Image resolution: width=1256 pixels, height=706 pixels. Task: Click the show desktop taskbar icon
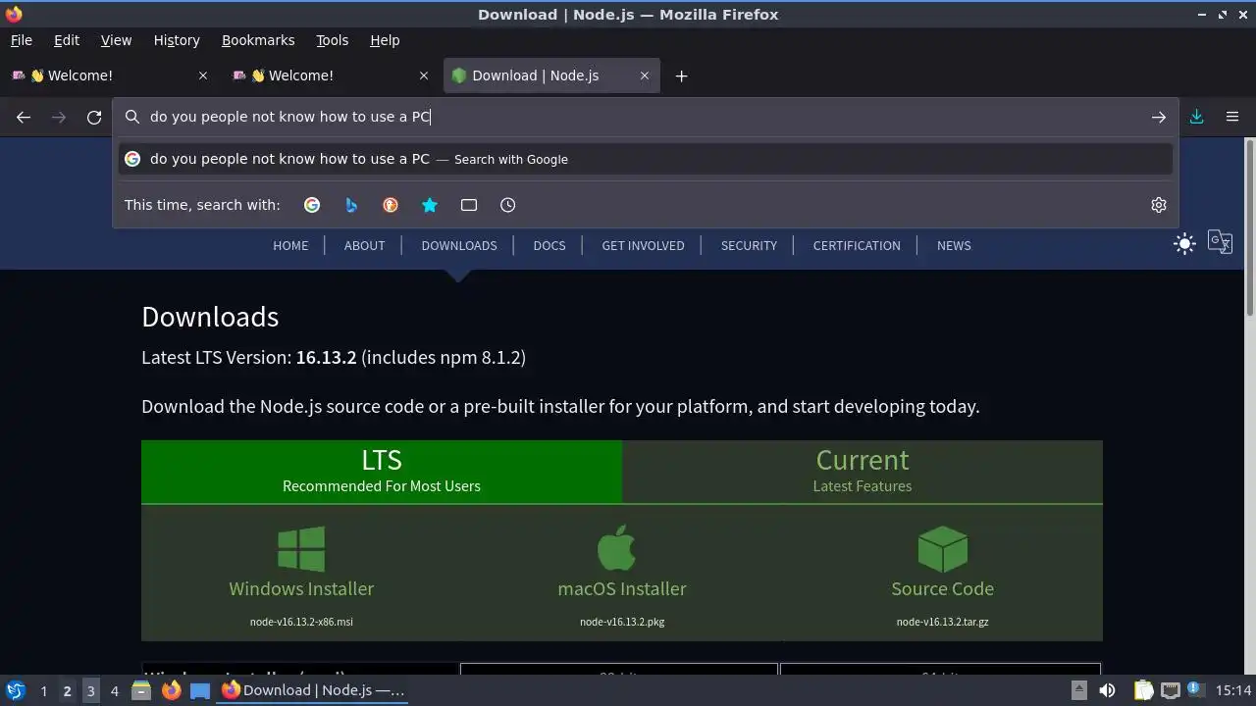click(200, 690)
